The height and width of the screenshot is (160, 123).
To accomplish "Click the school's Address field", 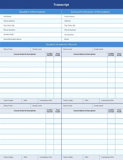I will tap(92, 21).
